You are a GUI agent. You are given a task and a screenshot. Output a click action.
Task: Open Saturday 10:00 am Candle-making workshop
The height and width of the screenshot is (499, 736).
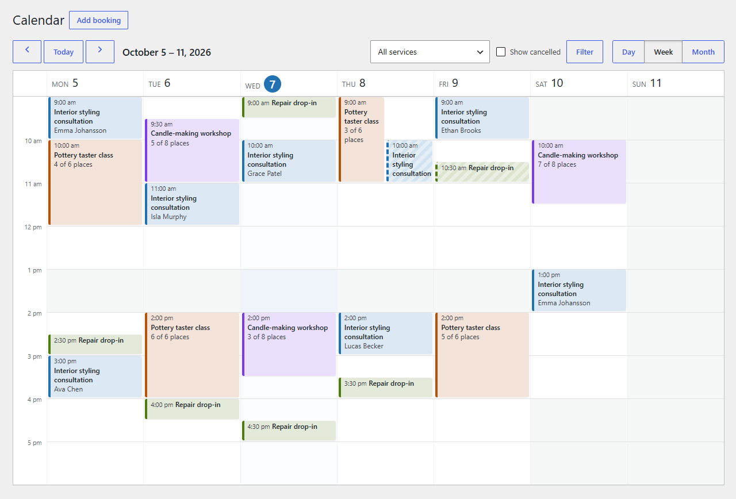[x=579, y=172]
